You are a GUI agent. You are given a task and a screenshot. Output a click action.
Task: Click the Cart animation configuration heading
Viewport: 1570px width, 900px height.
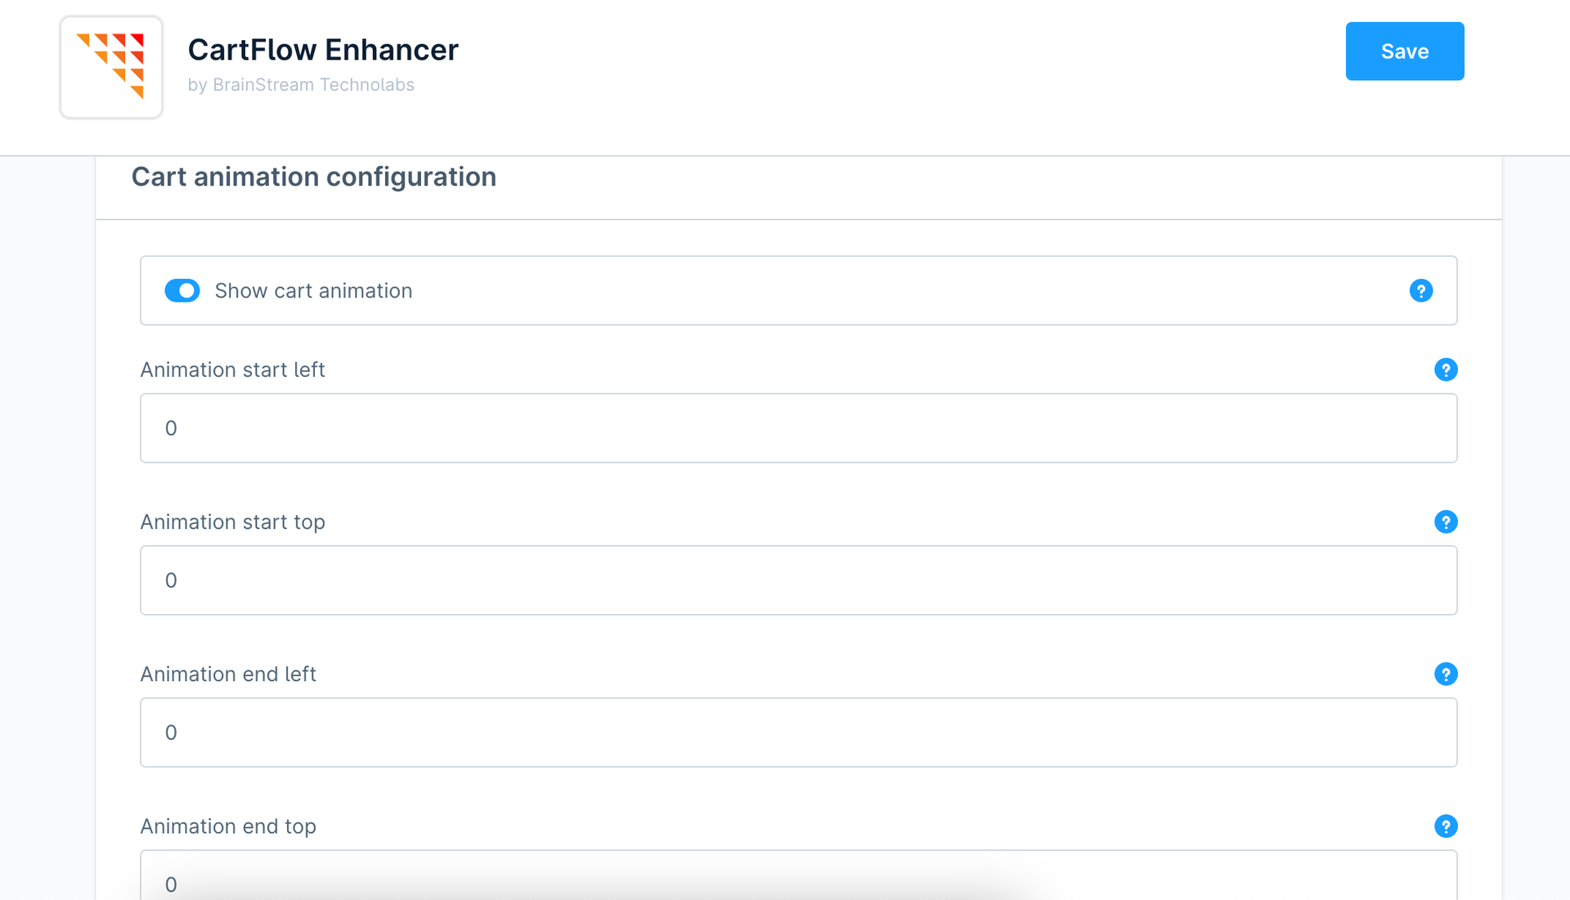(x=314, y=177)
